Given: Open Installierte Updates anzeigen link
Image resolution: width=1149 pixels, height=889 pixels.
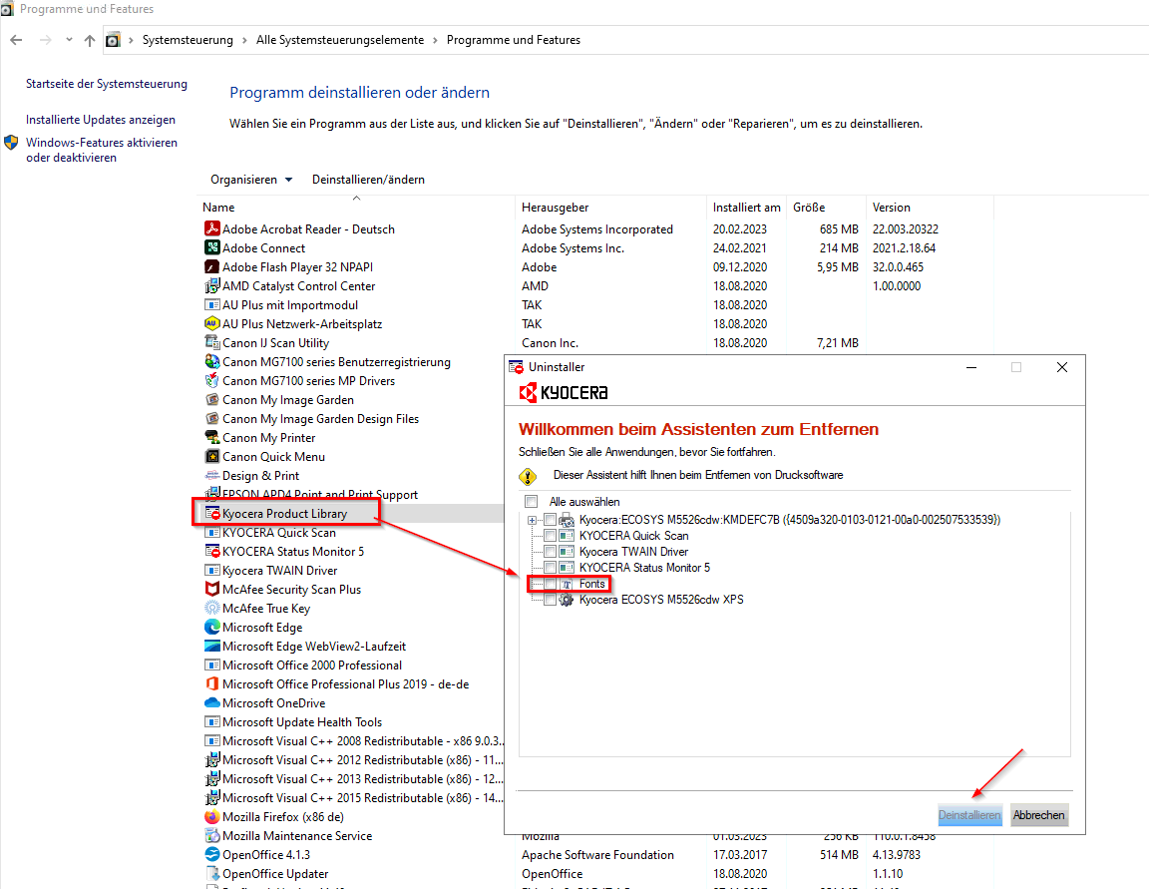Looking at the screenshot, I should click(101, 120).
